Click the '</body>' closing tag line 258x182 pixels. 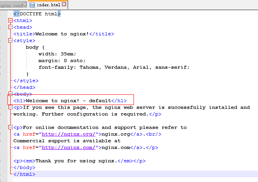pos(24,167)
